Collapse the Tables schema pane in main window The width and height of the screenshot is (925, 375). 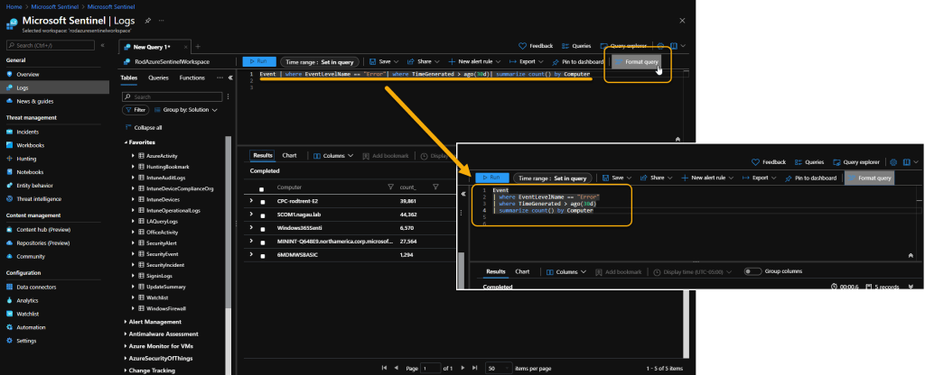click(230, 78)
